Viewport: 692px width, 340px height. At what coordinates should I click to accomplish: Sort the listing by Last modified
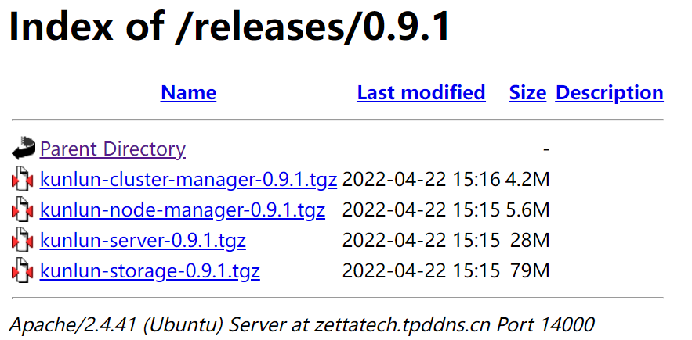tap(421, 93)
